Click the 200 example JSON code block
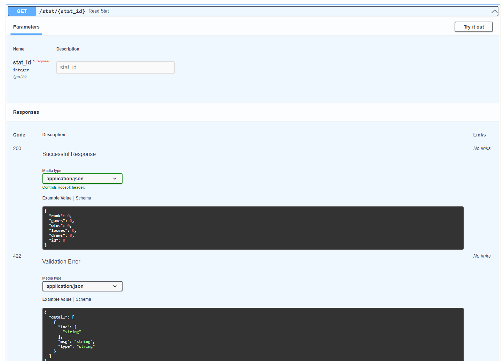Viewport: 504px width, 361px height. pos(253,228)
